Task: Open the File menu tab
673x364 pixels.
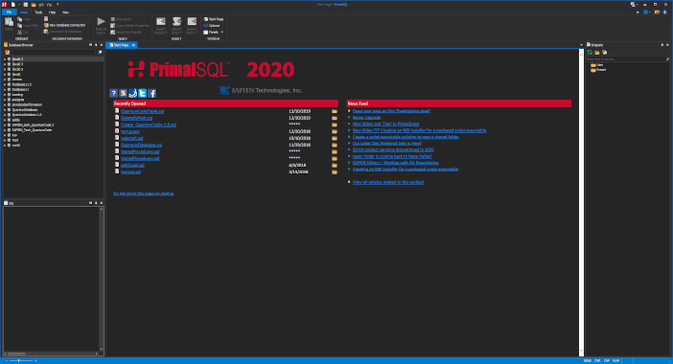Action: tap(9, 12)
